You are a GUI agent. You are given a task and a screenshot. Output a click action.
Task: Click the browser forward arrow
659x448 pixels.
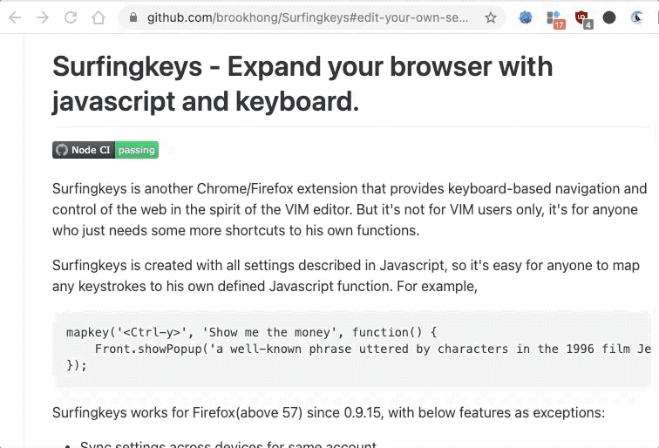[43, 17]
